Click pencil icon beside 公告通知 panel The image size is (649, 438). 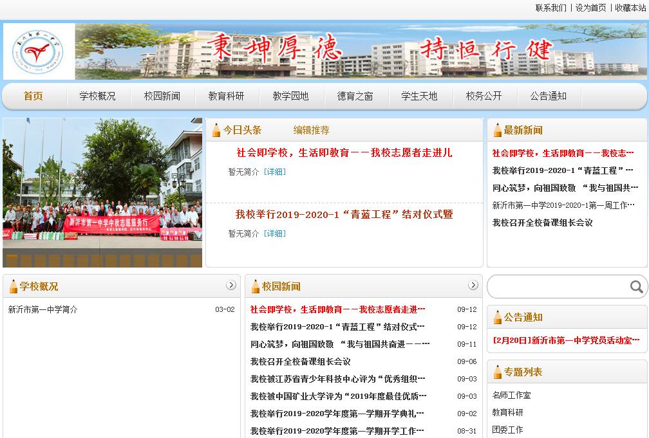(497, 317)
